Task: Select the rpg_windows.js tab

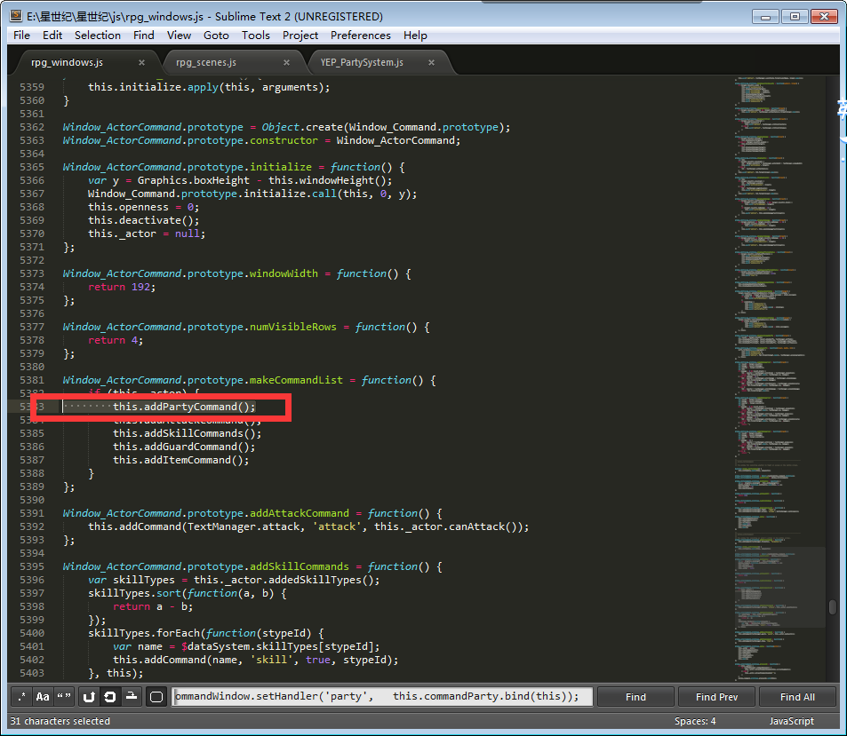Action: (67, 63)
